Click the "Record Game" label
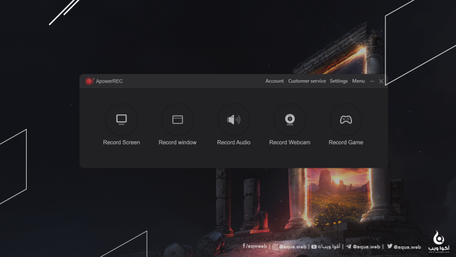 point(346,143)
